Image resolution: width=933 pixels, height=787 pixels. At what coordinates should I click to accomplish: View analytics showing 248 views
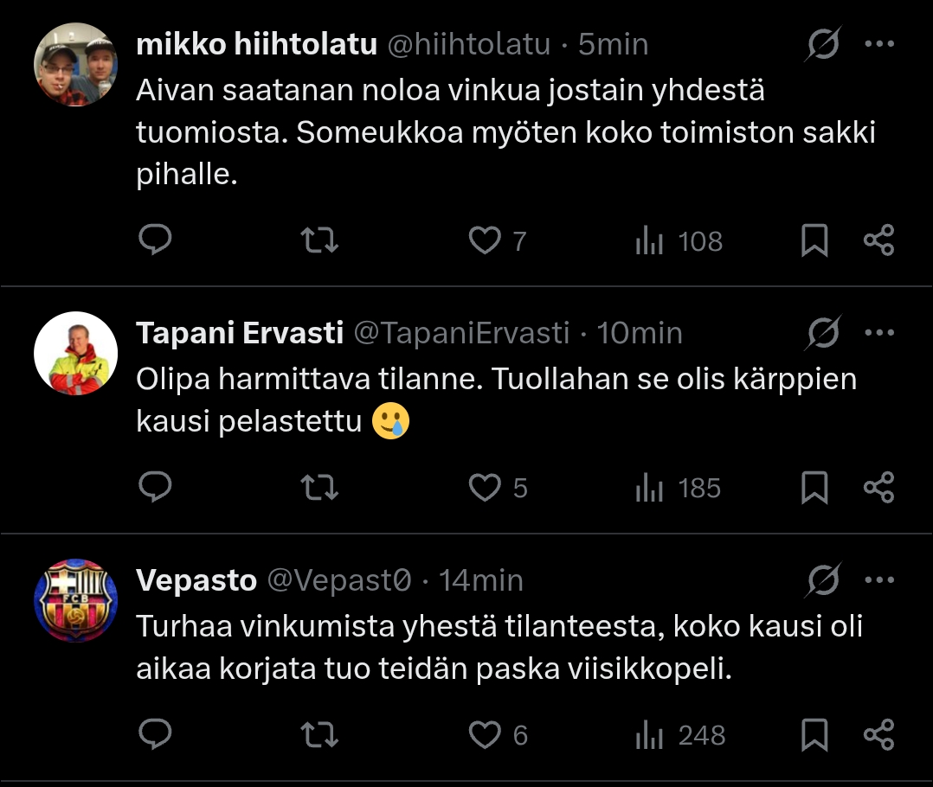click(x=678, y=735)
